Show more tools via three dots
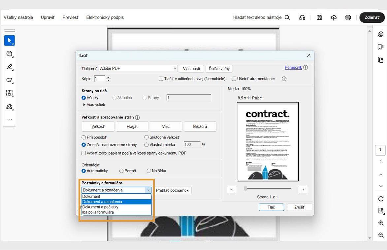This screenshot has height=250, width=387. click(x=10, y=120)
